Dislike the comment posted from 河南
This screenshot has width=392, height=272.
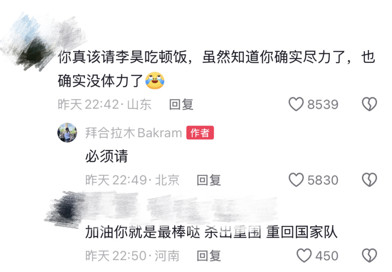369,256
